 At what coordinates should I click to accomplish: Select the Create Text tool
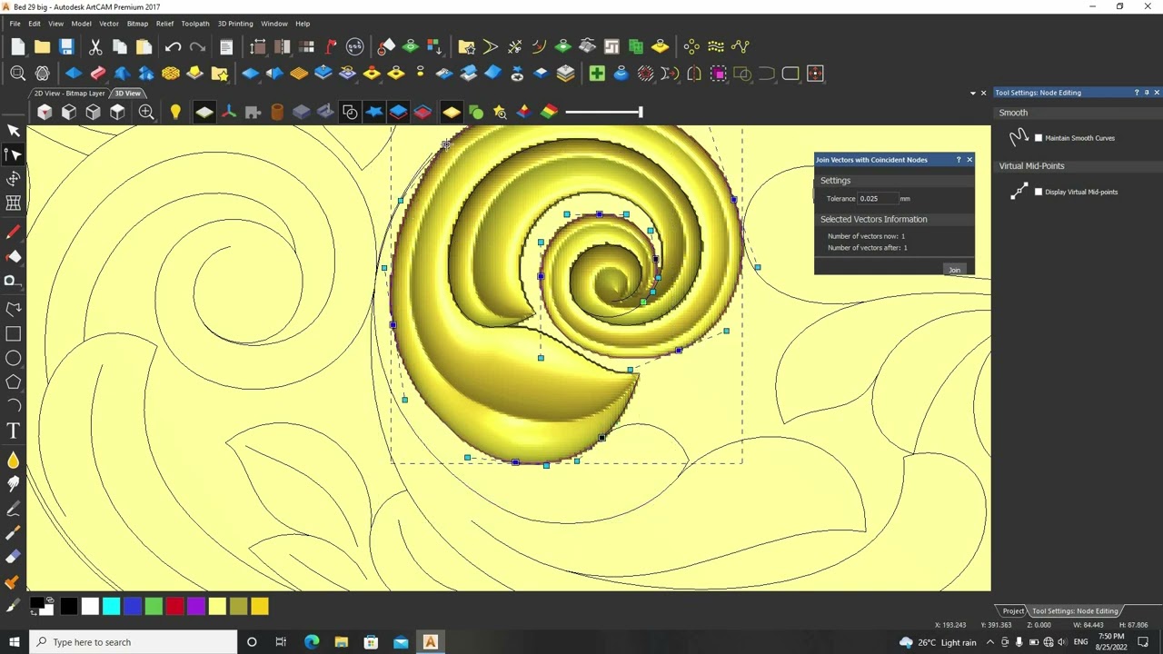14,431
